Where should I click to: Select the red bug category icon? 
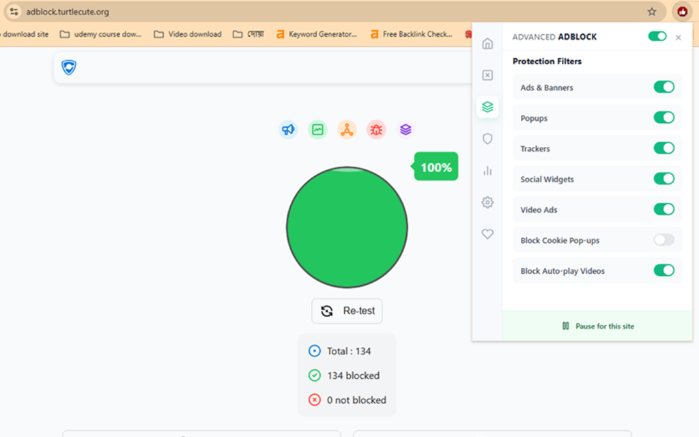[x=376, y=129]
